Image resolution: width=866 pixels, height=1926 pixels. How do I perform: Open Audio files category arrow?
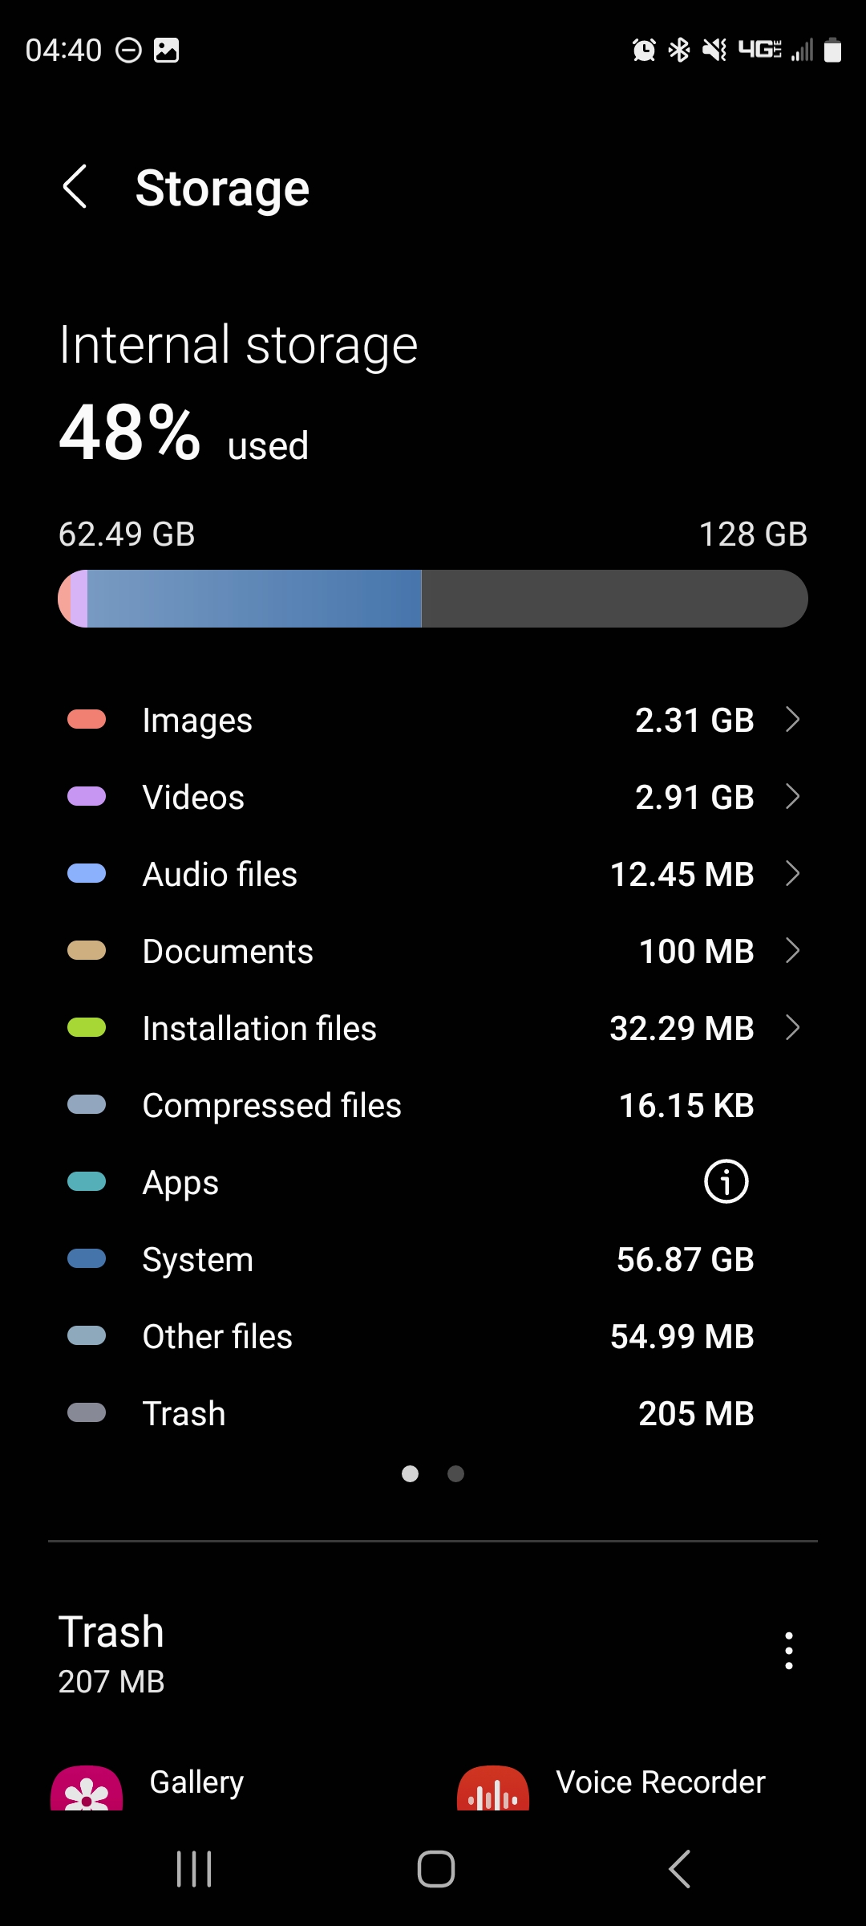click(x=792, y=874)
